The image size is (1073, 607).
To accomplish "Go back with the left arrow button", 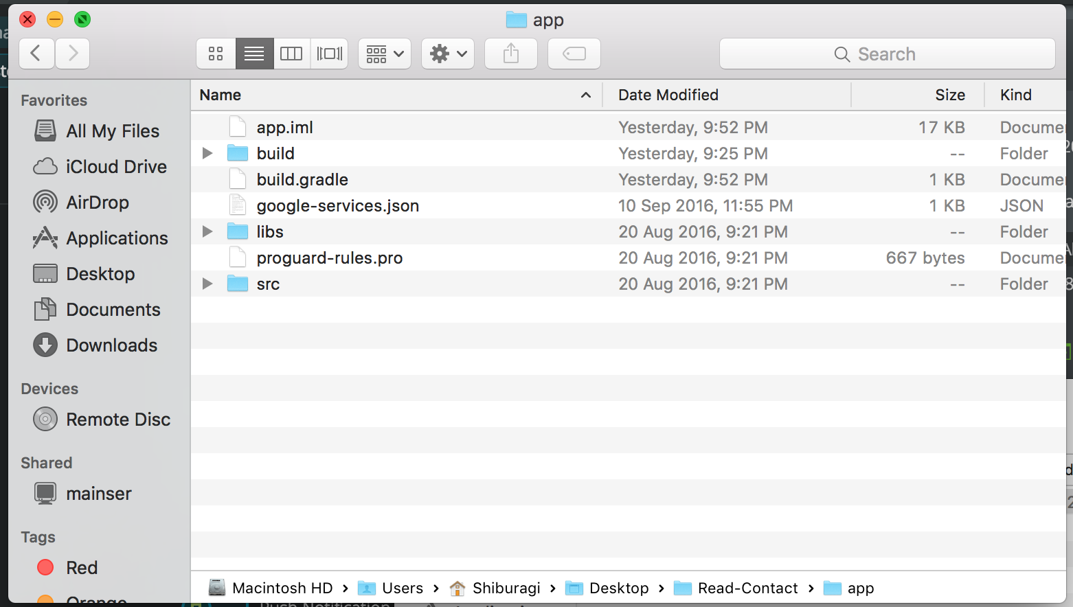I will pyautogui.click(x=36, y=54).
